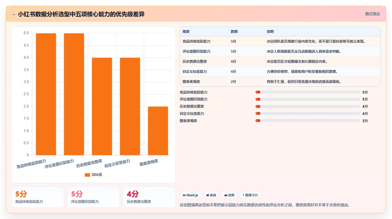Click the 评论意图识别能力 bar in the chart
The image size is (392, 219).
coord(74,94)
